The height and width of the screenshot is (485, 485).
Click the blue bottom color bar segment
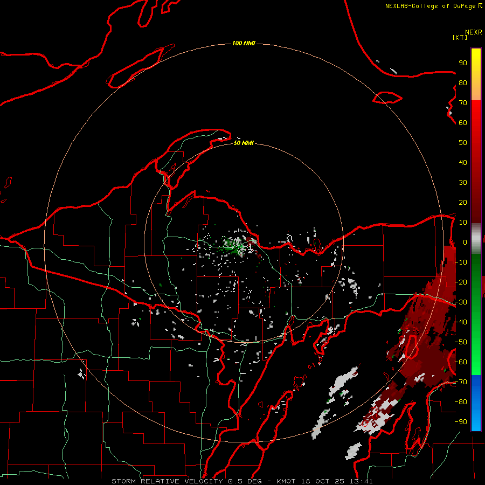tap(476, 403)
